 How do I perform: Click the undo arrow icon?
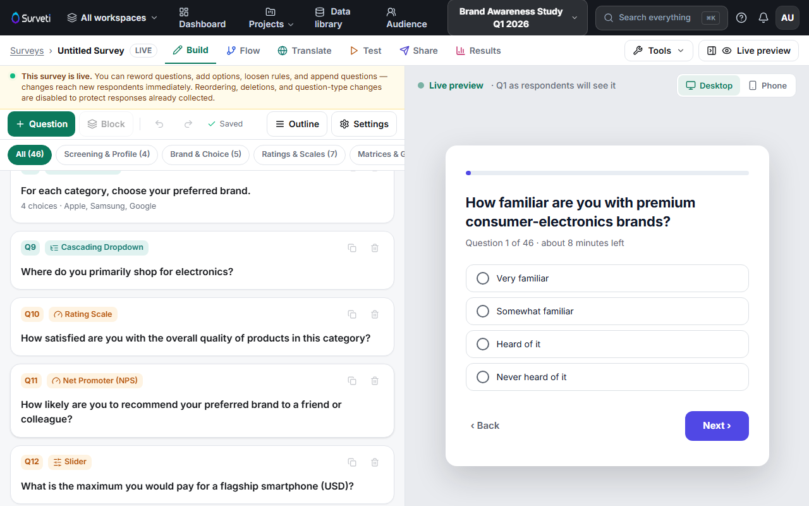(159, 124)
